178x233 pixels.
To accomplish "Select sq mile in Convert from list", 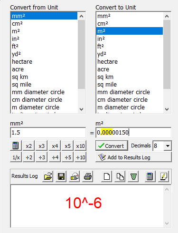I will tap(44, 84).
